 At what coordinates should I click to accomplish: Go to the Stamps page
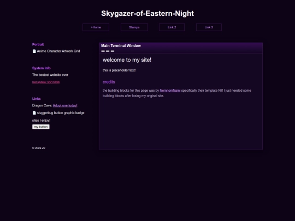[x=134, y=27]
